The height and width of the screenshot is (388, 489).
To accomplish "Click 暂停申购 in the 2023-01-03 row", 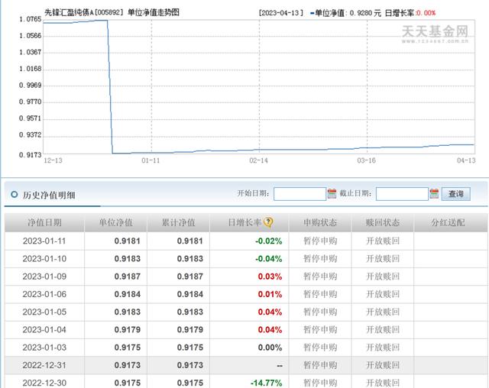I will click(x=320, y=348).
